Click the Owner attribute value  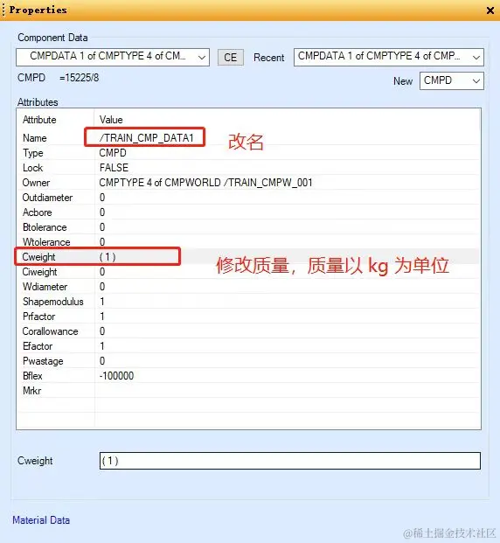point(205,183)
